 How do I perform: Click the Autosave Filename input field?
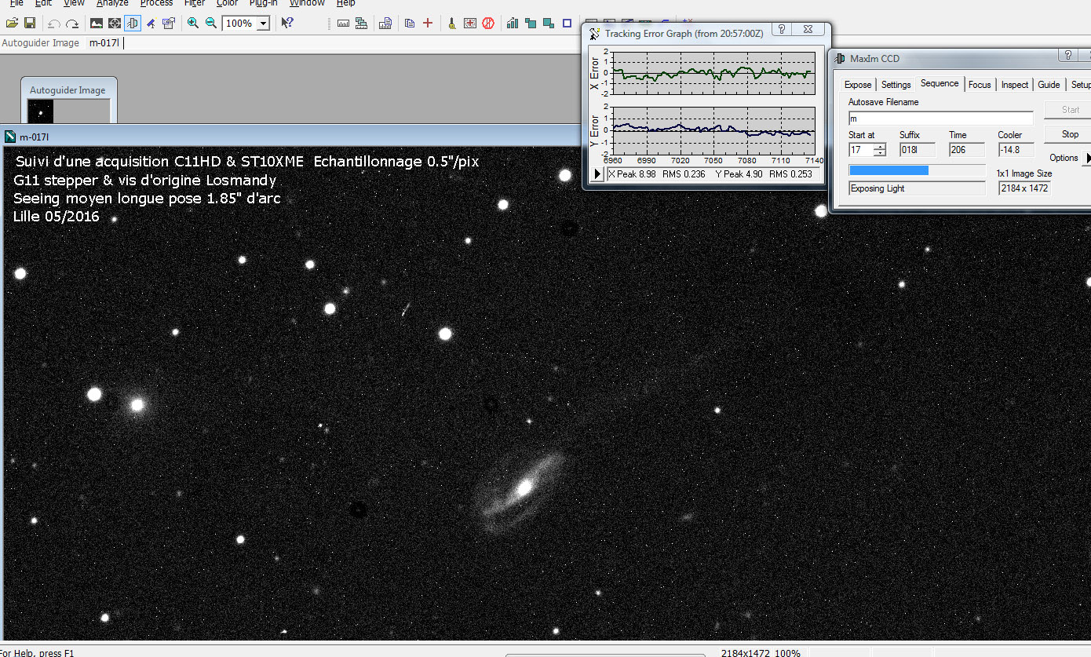coord(940,119)
